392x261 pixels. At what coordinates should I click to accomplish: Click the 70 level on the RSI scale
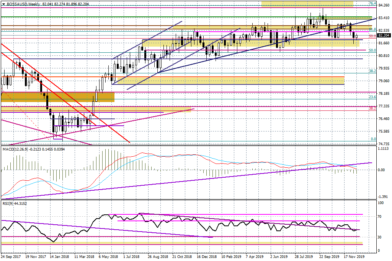pos(380,217)
